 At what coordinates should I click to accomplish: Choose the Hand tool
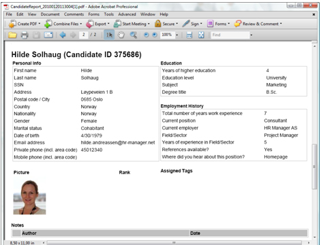[121, 35]
